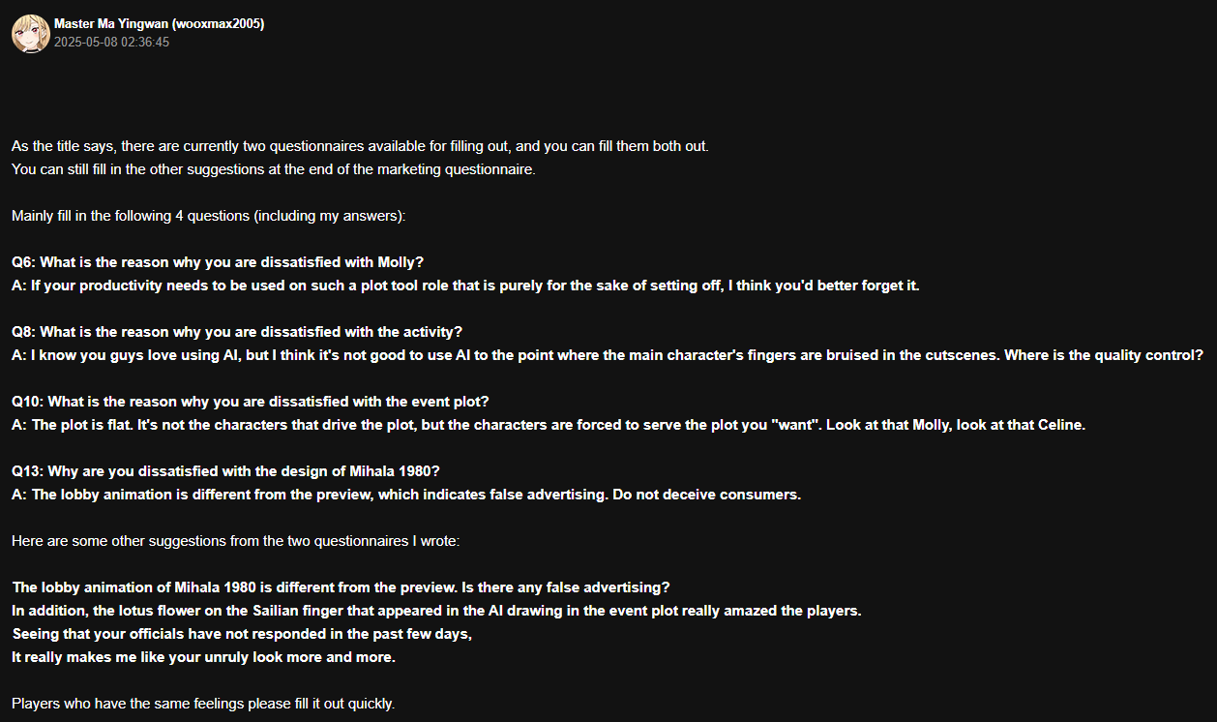This screenshot has height=722, width=1217.
Task: Click the answer about the plot tool role
Action: [465, 286]
